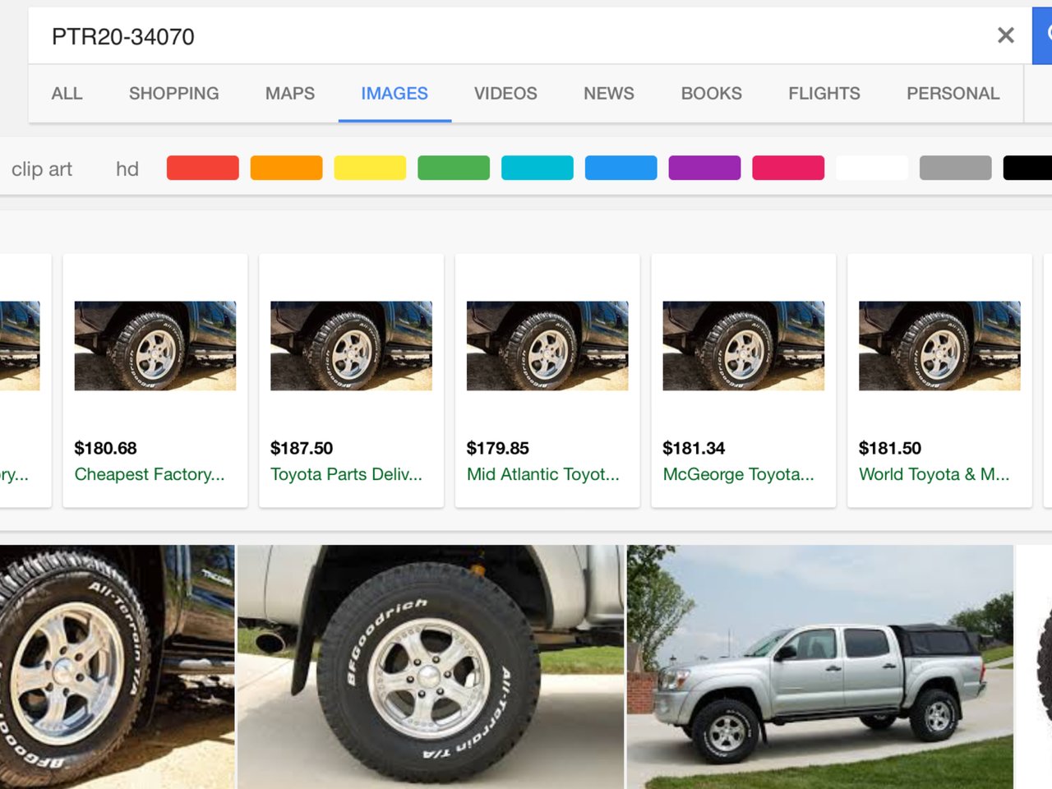
Task: Select the IMAGES tab
Action: click(x=394, y=94)
